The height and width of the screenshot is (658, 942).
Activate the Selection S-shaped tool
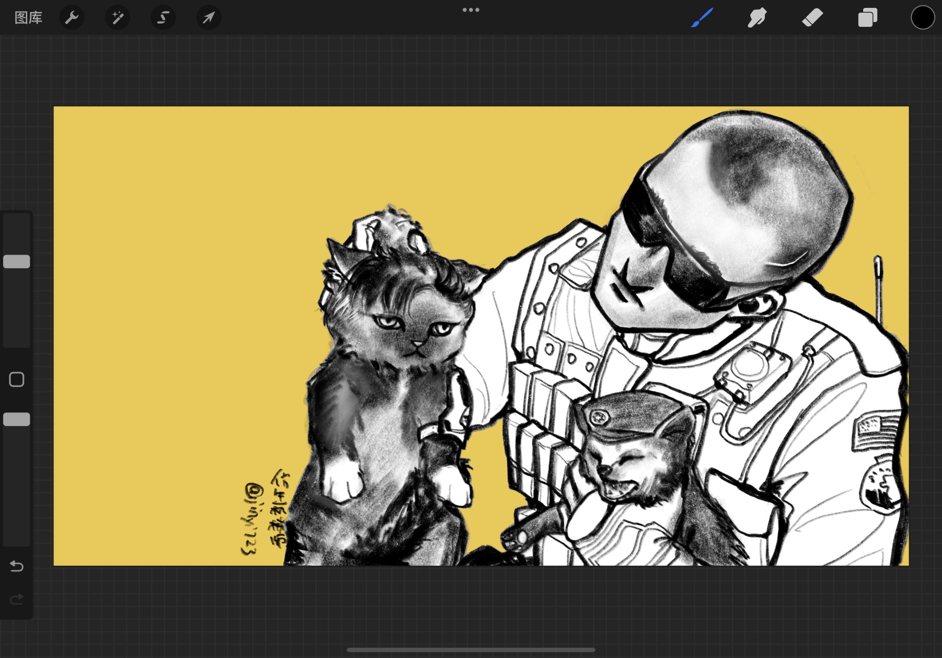tap(163, 18)
